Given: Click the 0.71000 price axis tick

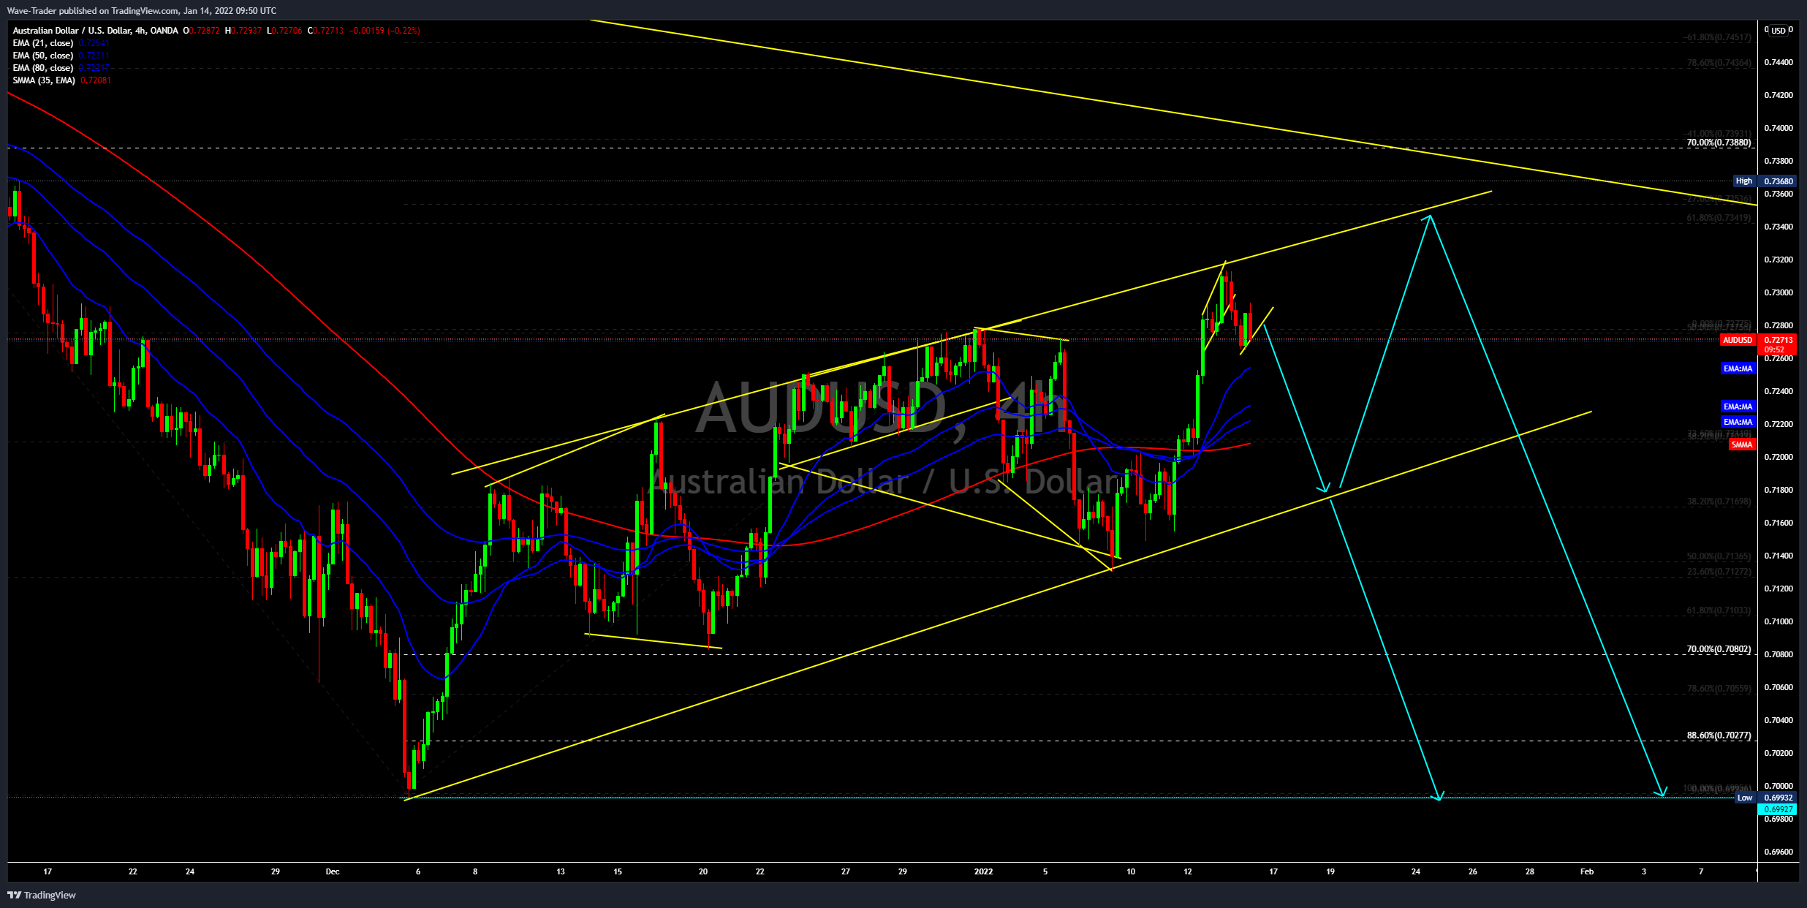Looking at the screenshot, I should pos(1778,621).
